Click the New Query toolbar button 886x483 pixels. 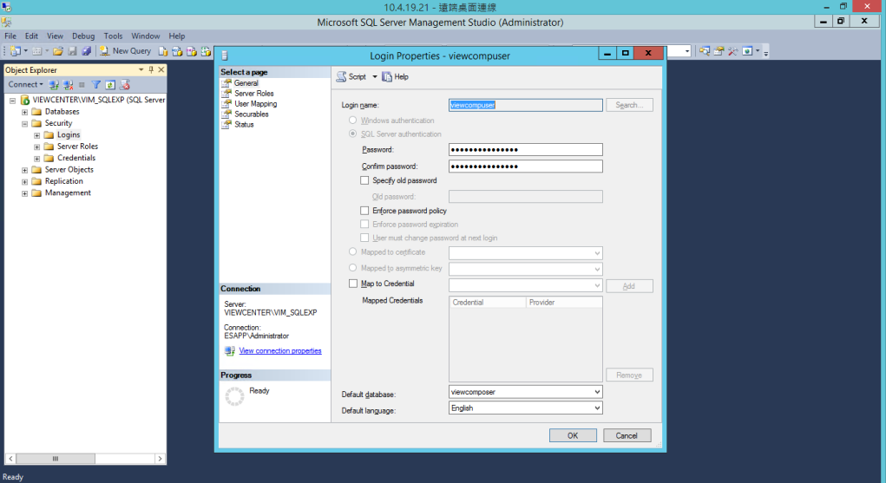click(x=126, y=51)
